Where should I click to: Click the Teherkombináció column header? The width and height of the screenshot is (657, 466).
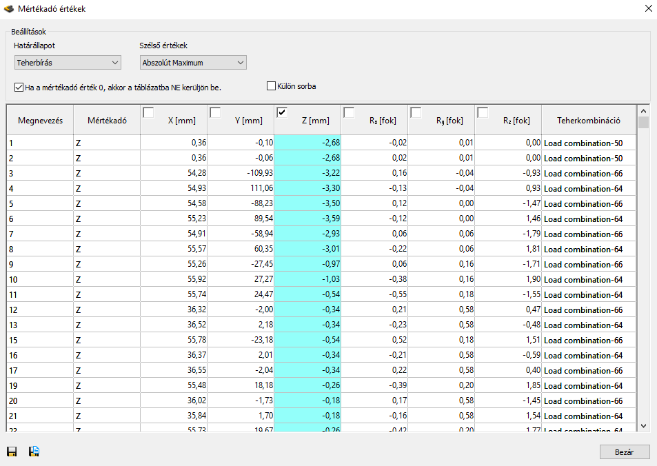(589, 120)
